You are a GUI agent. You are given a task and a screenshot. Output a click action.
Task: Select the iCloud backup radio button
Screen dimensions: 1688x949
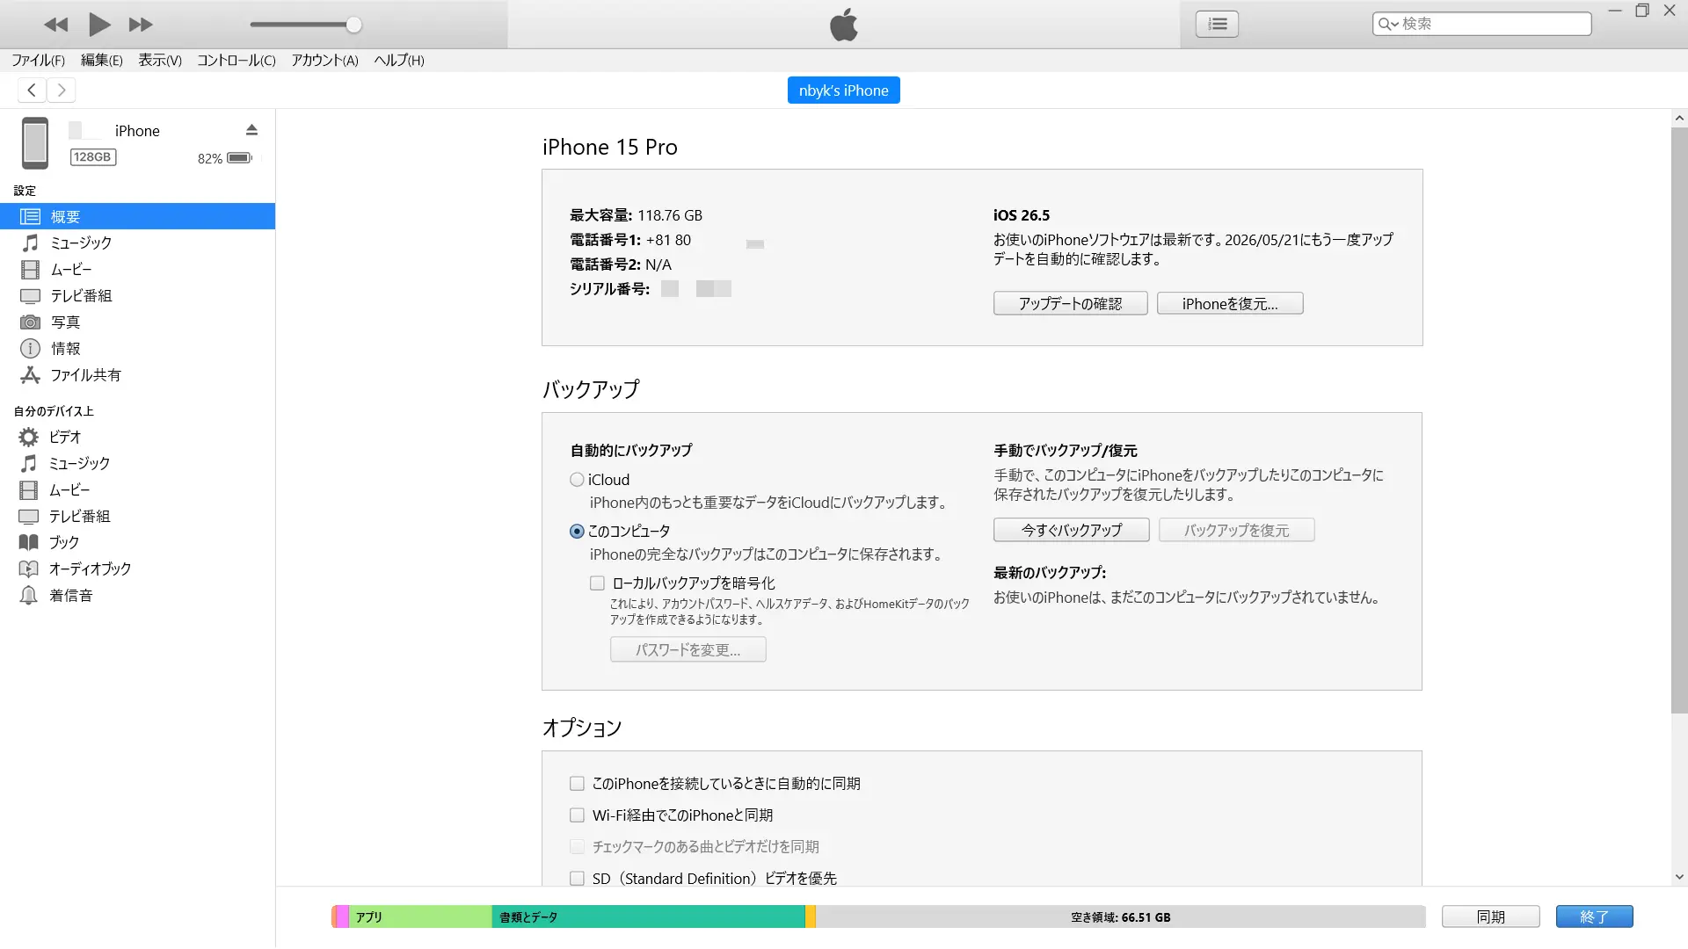pos(577,480)
